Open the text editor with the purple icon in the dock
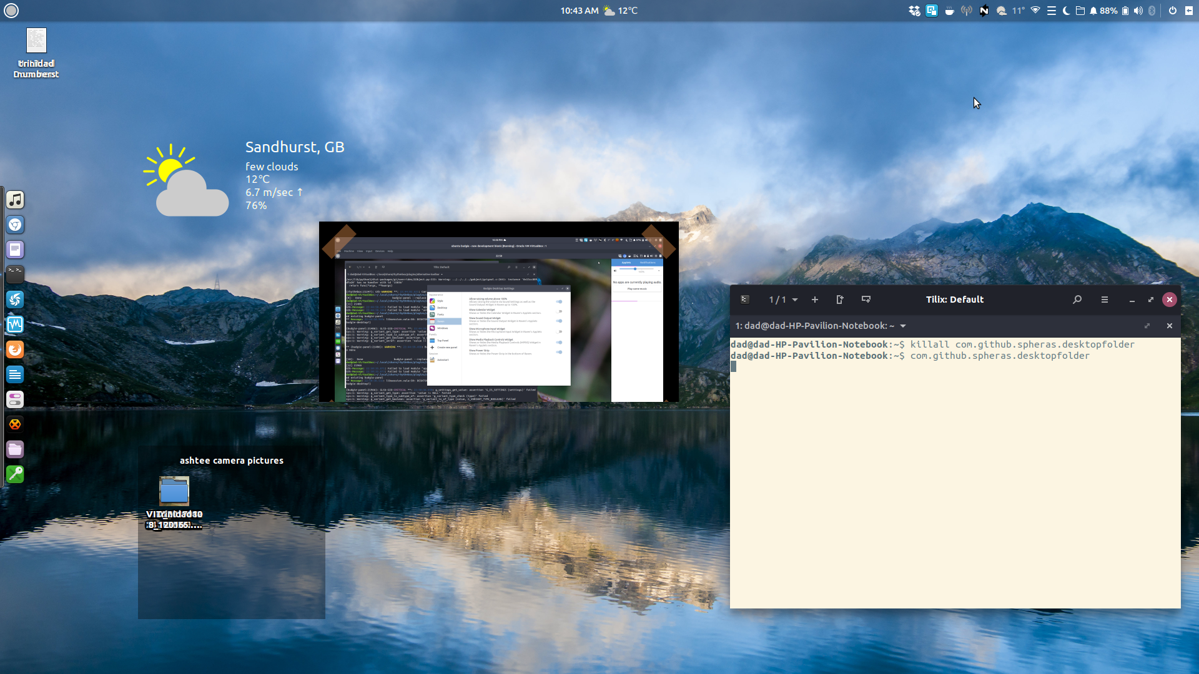This screenshot has height=674, width=1199. 15,250
